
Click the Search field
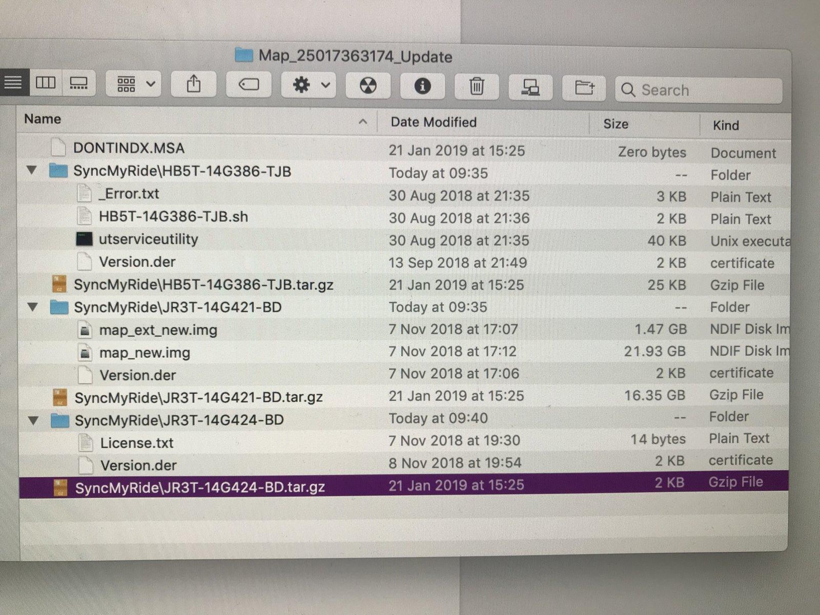[699, 90]
